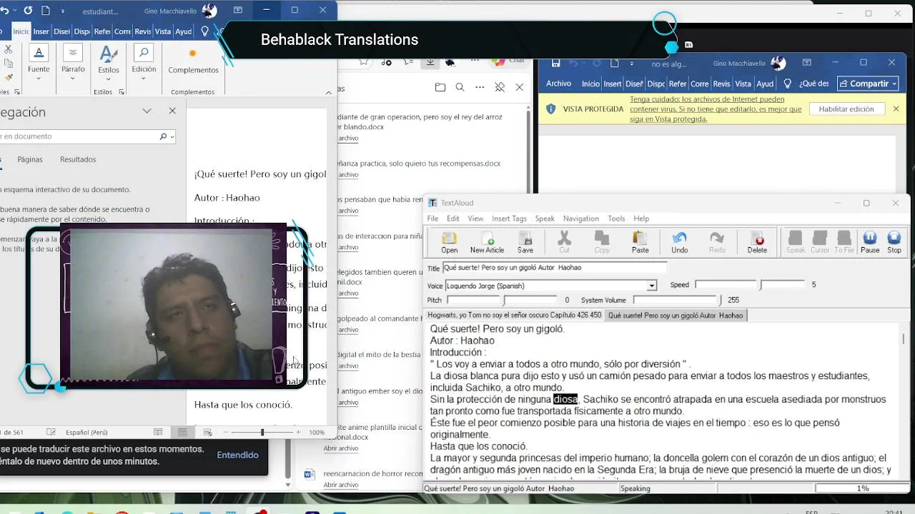Click the protected view warning message link
Screen dimensions: 915x514
[x=716, y=109]
